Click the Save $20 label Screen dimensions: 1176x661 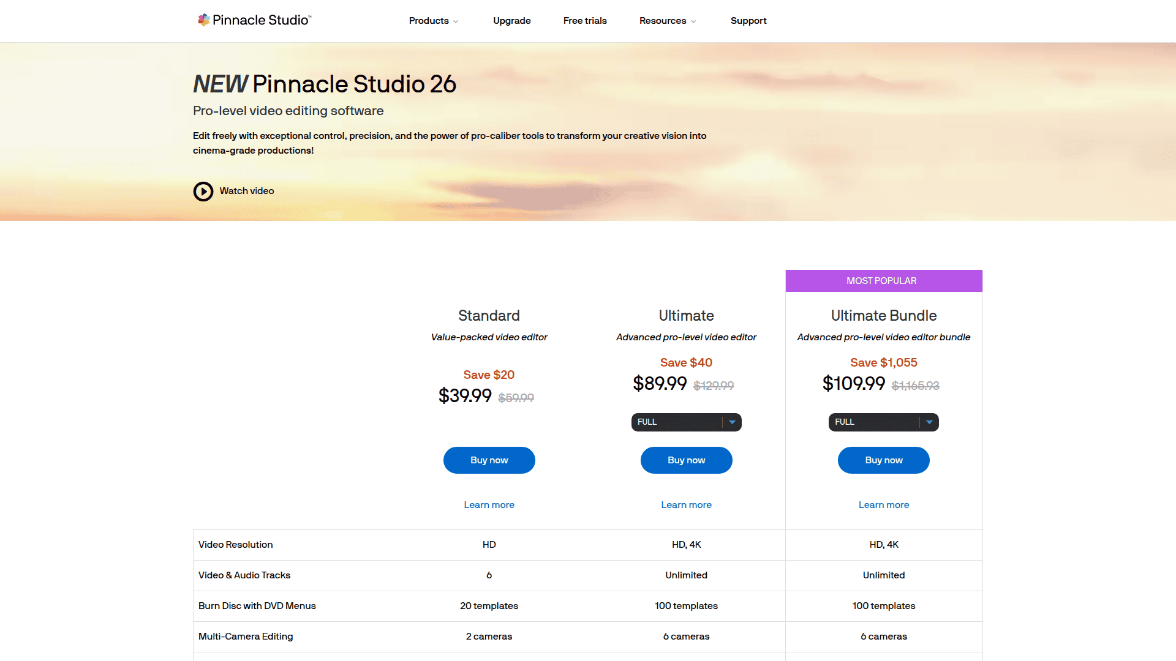coord(489,375)
